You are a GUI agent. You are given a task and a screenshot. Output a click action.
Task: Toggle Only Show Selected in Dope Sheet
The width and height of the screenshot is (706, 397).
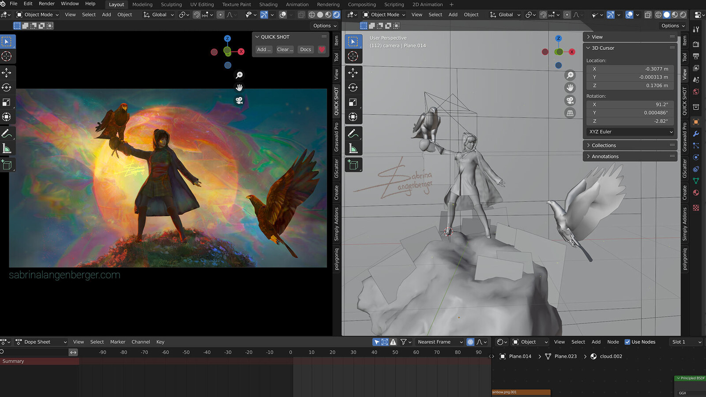tap(376, 342)
